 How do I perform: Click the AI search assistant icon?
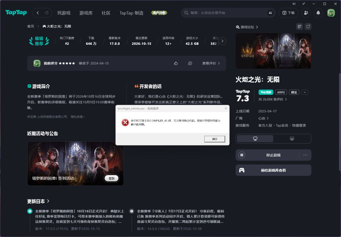click(x=270, y=13)
